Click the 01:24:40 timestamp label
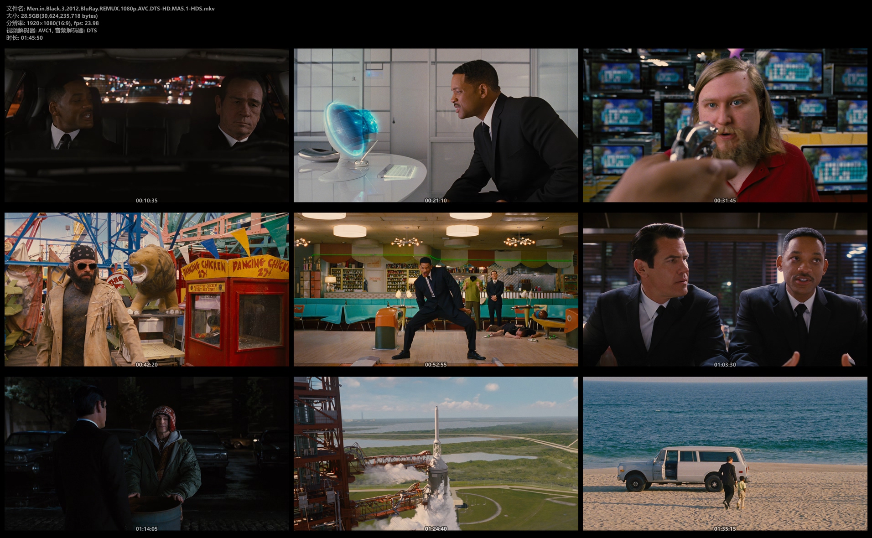The height and width of the screenshot is (538, 872). click(436, 529)
